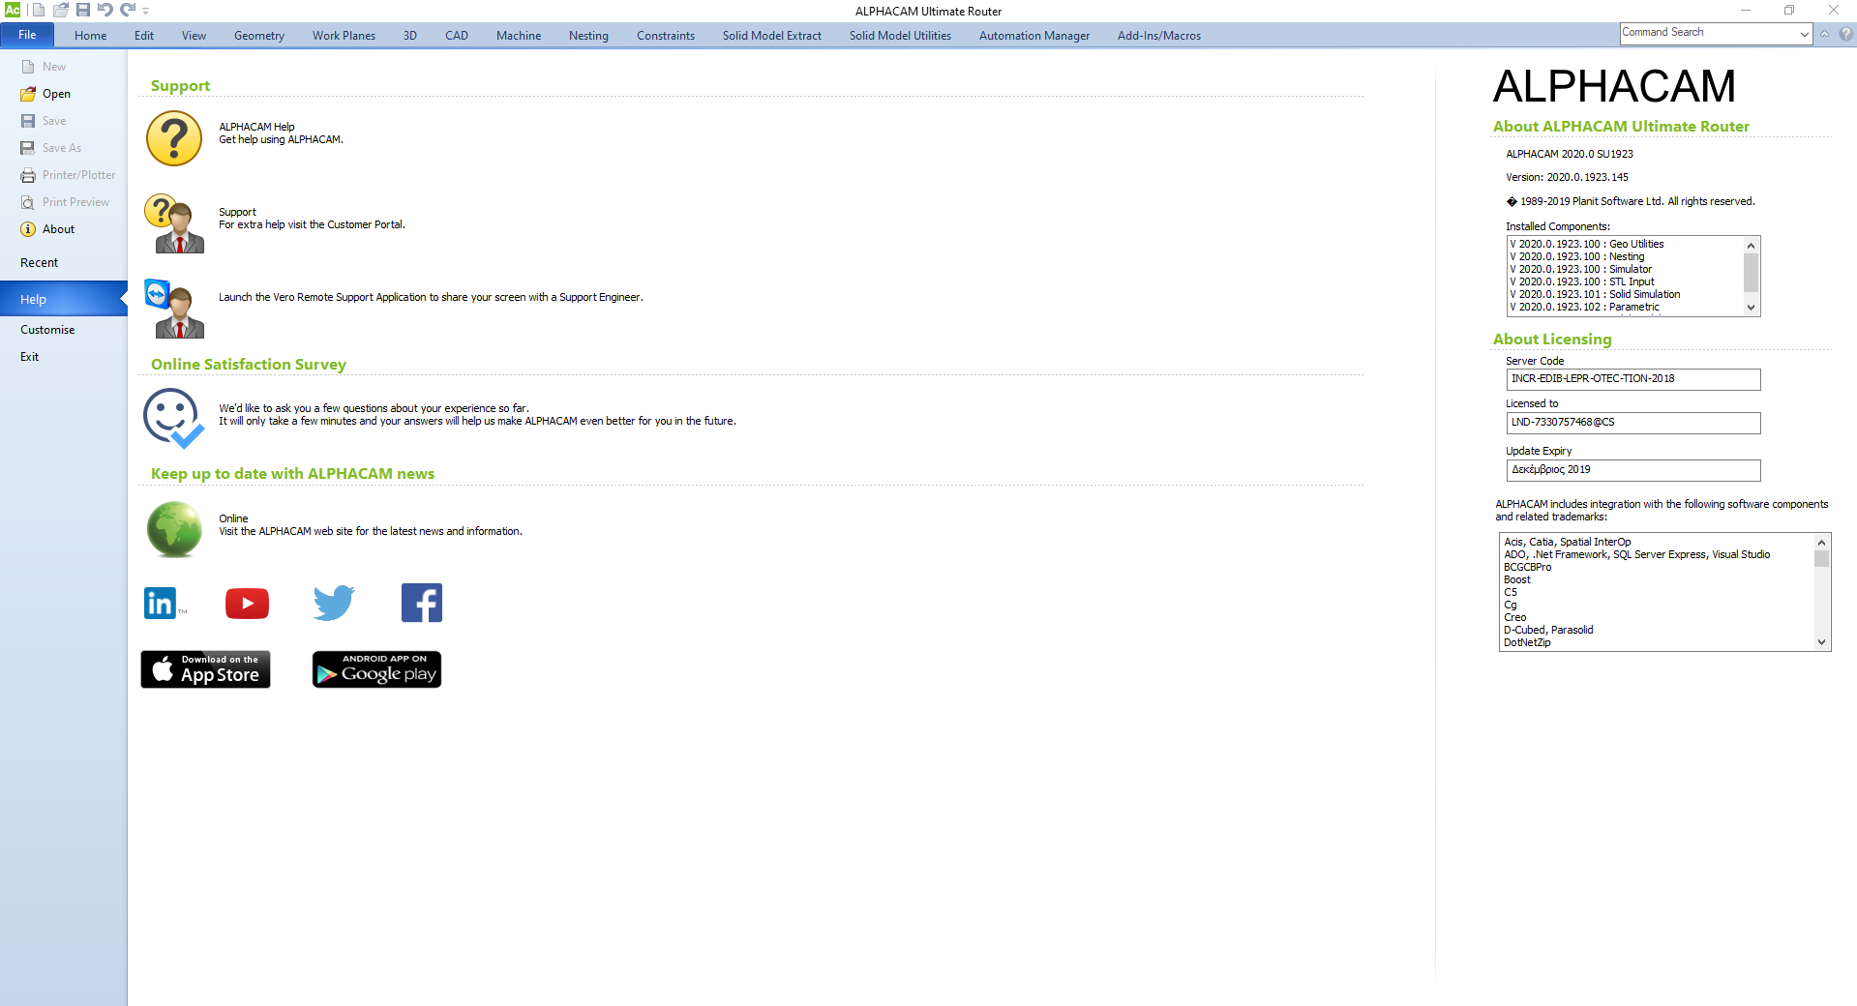Screen dimensions: 1857x1006
Task: Click the help question mark icon at top right
Action: 1845,34
